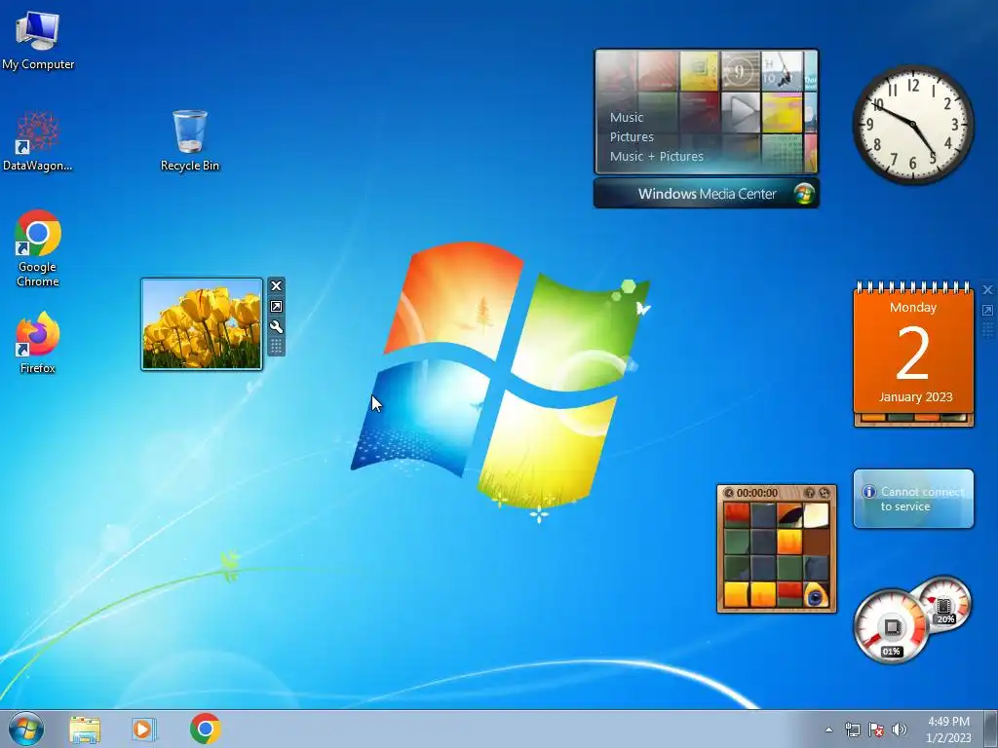This screenshot has height=748, width=998.
Task: Open Google Chrome from taskbar
Action: (x=205, y=729)
